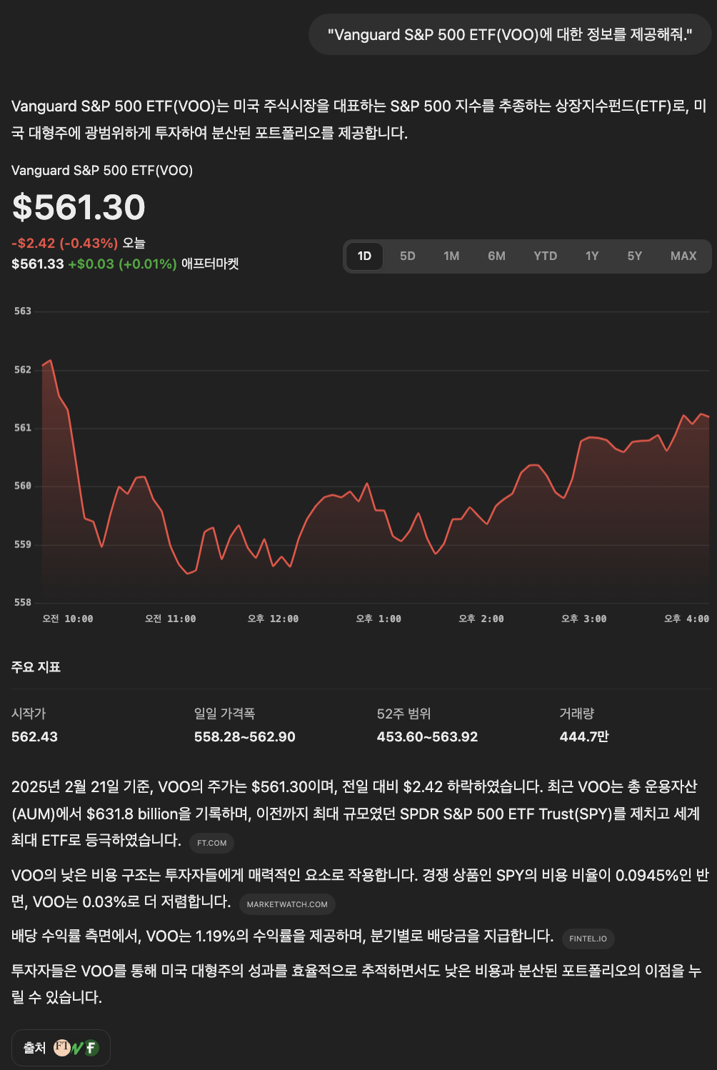This screenshot has height=1070, width=717.
Task: Show the 6M price chart
Action: (496, 256)
